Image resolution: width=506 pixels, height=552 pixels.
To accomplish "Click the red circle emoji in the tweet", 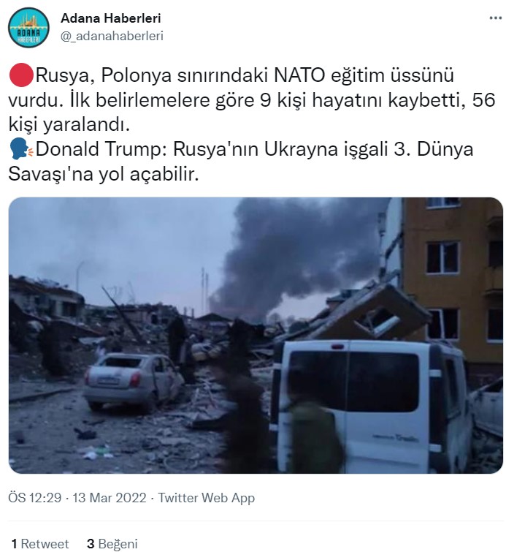I will [x=21, y=75].
